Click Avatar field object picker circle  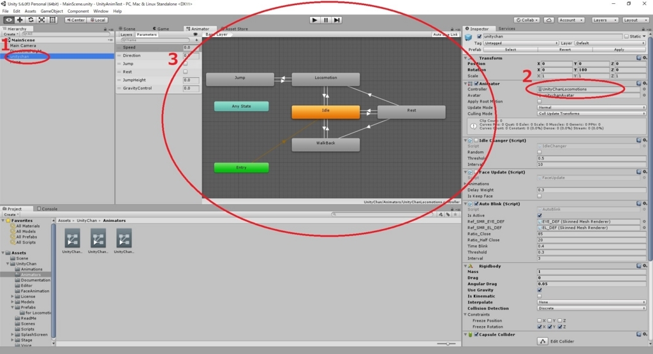(x=644, y=96)
